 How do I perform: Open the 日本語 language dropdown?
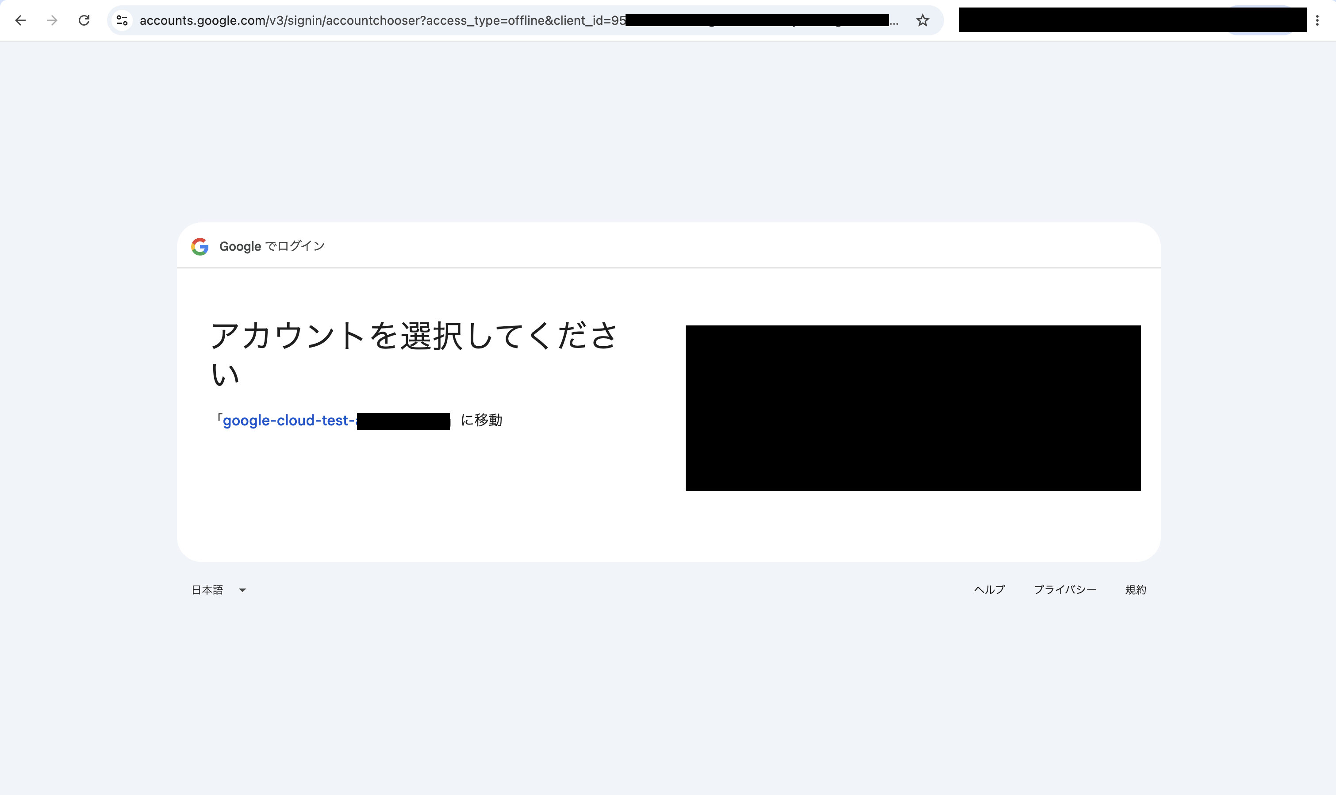pyautogui.click(x=219, y=590)
